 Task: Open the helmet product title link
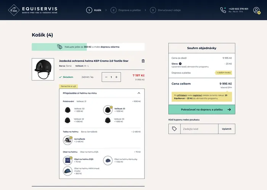pyautogui.click(x=94, y=61)
